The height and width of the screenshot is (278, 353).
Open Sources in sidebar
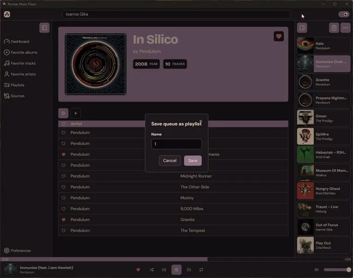click(x=14, y=96)
